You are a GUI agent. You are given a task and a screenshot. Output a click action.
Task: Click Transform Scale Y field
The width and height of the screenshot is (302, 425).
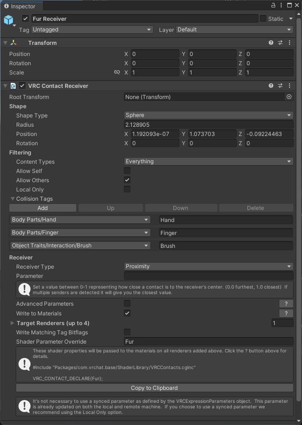(x=212, y=72)
